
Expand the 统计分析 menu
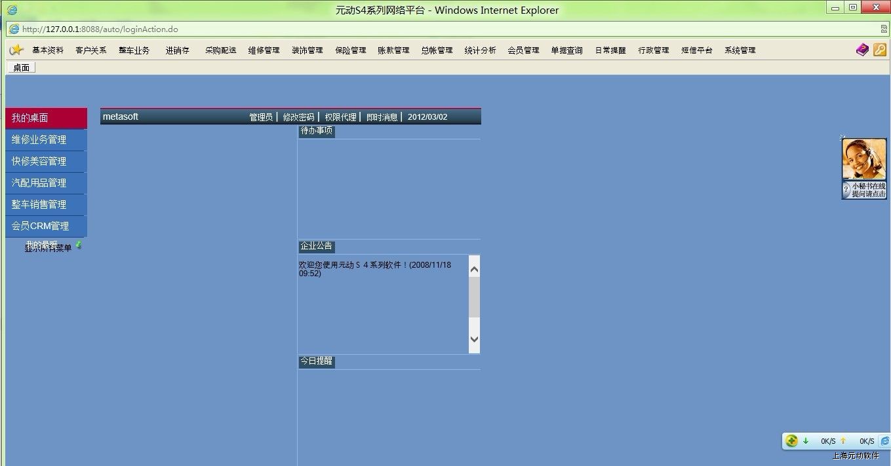(x=480, y=50)
